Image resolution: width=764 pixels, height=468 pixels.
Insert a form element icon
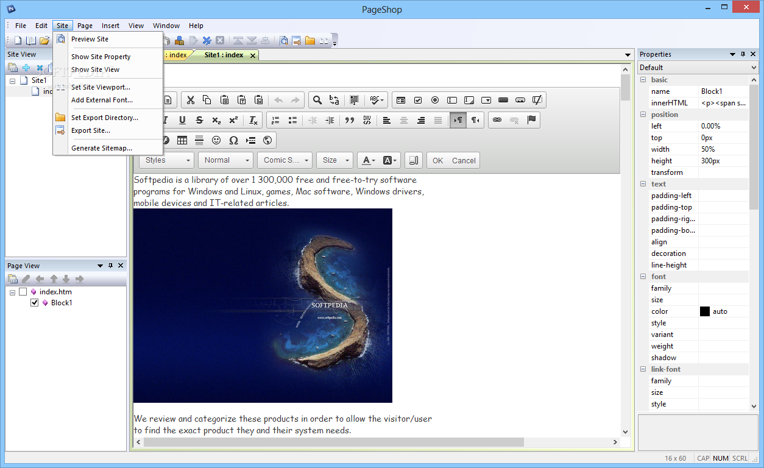(401, 100)
